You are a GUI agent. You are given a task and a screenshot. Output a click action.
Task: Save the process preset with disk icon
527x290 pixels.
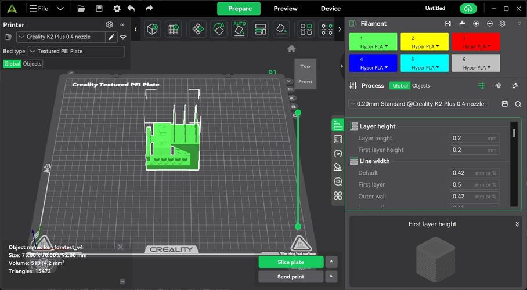click(504, 104)
